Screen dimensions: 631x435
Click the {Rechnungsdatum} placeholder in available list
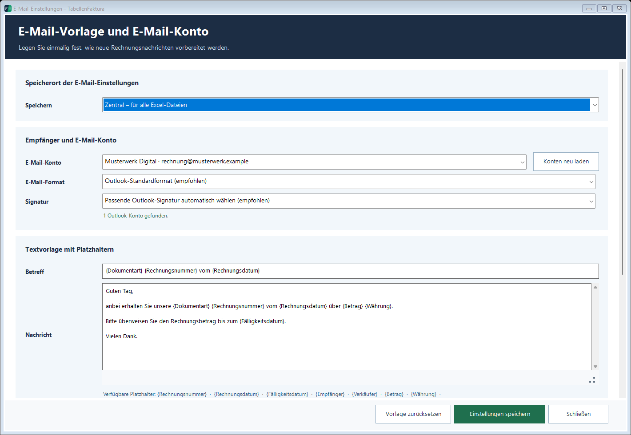tap(236, 394)
